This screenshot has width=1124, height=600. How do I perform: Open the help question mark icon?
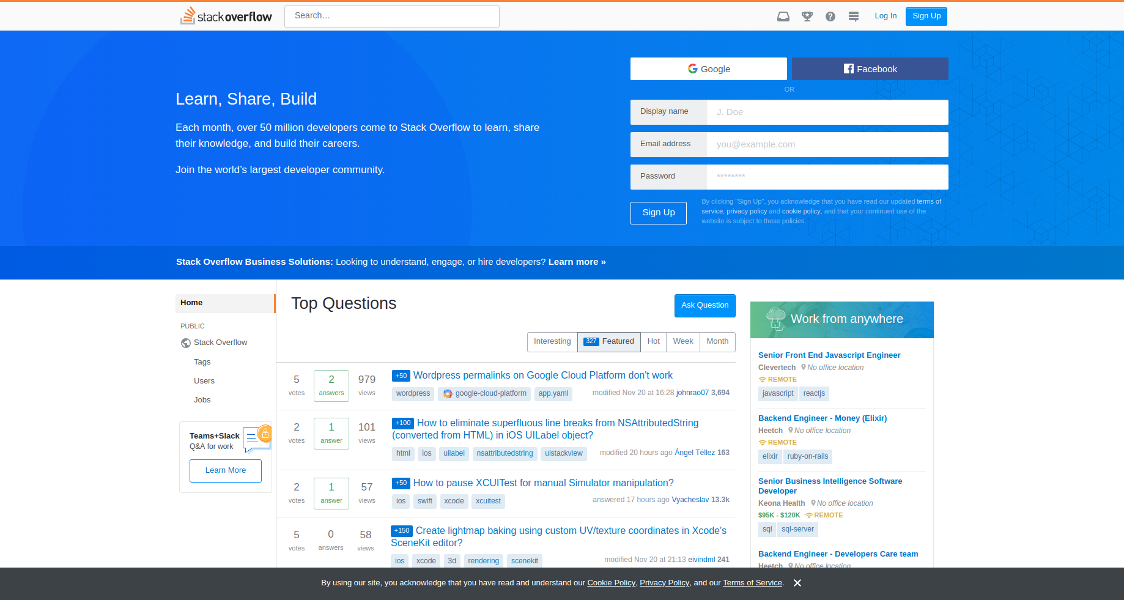(x=830, y=17)
